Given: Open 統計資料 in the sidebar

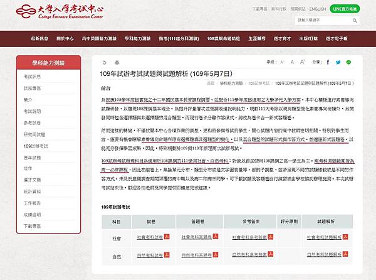Looking at the screenshot, I should pyautogui.click(x=32, y=191).
